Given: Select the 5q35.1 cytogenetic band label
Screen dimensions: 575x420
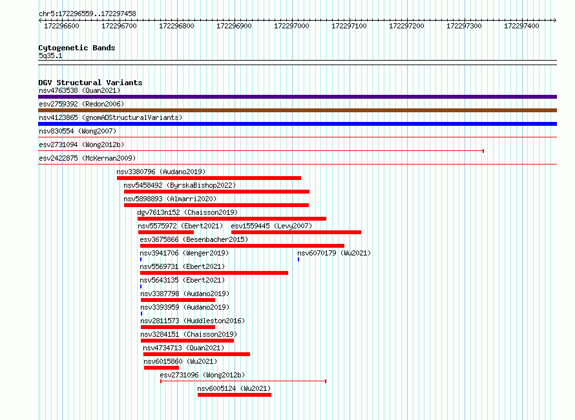Looking at the screenshot, I should (50, 55).
